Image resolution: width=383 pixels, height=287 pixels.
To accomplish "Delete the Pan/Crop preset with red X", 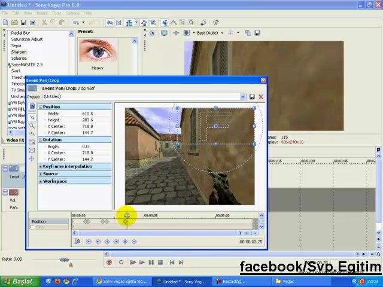I will 261,97.
